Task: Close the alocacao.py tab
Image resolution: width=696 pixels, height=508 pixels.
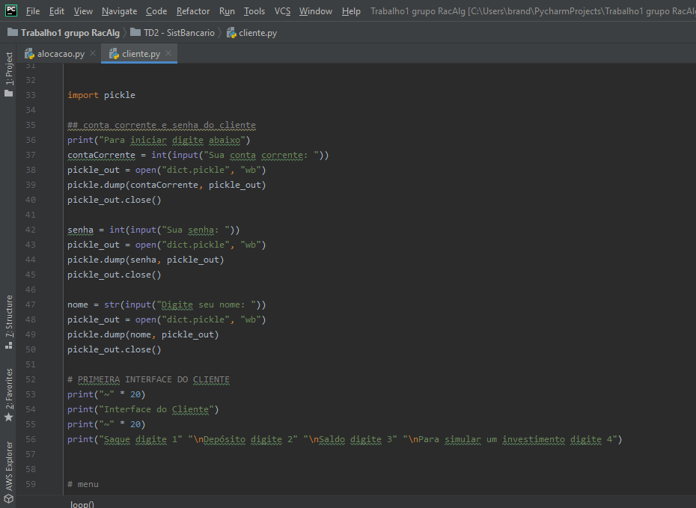Action: click(93, 53)
